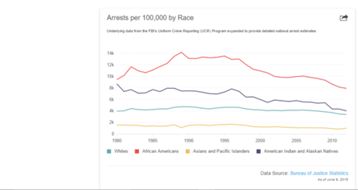
Task: Click the UCR Program subtitle description text
Action: [211, 31]
